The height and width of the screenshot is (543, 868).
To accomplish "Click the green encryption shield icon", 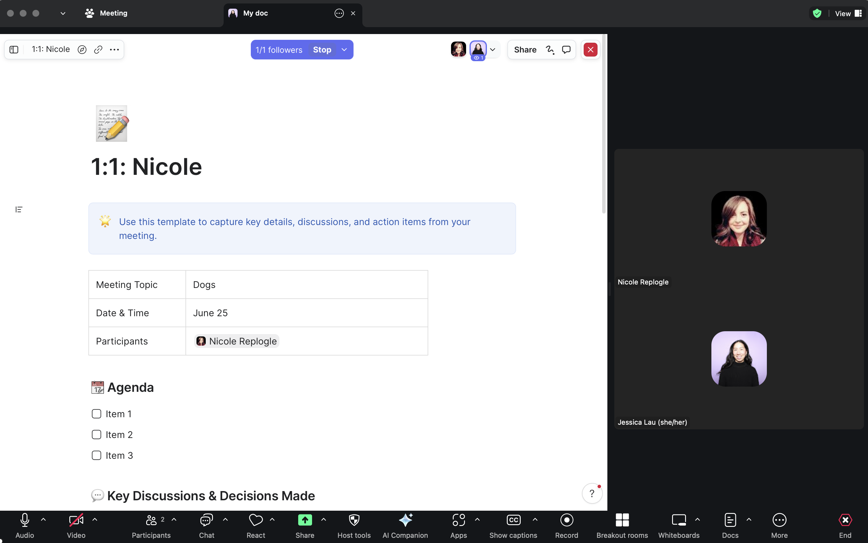I will 817,14.
